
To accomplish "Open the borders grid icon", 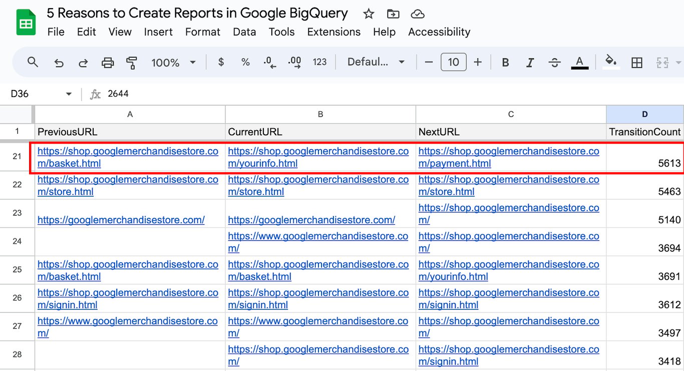I will pyautogui.click(x=637, y=63).
